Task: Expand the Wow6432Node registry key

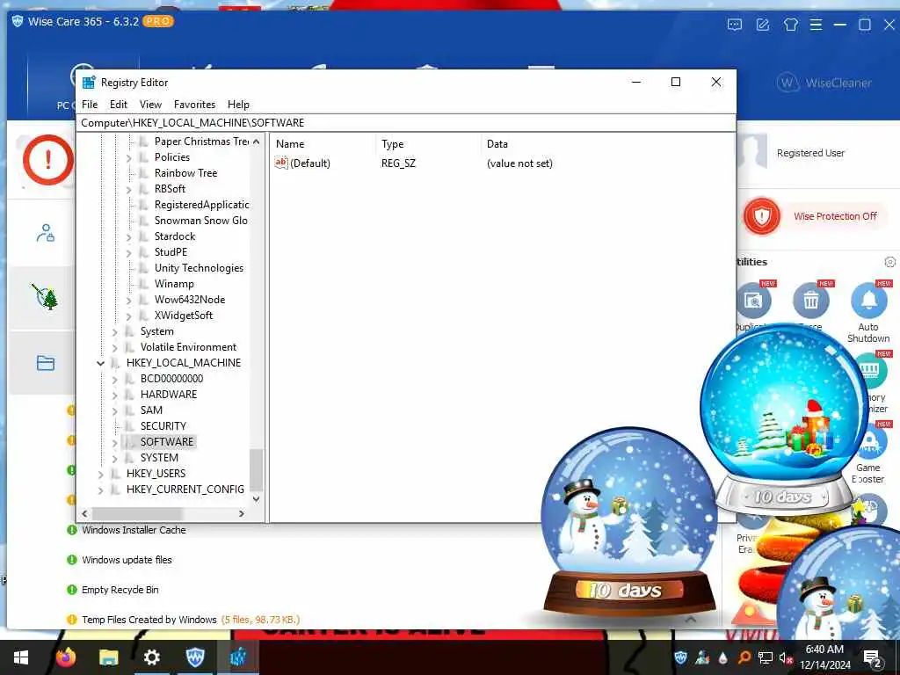Action: (x=128, y=301)
